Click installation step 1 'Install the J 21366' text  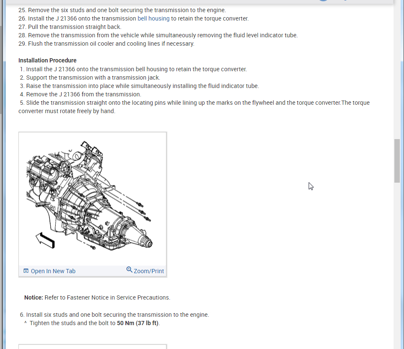click(133, 70)
